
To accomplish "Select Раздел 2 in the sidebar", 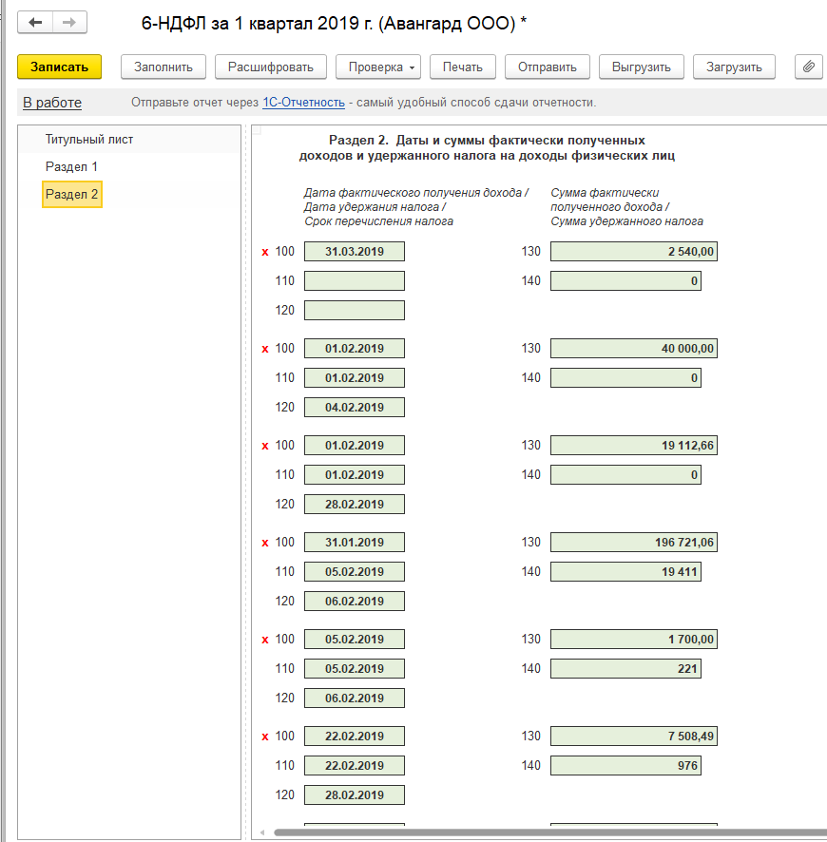I will tap(72, 195).
